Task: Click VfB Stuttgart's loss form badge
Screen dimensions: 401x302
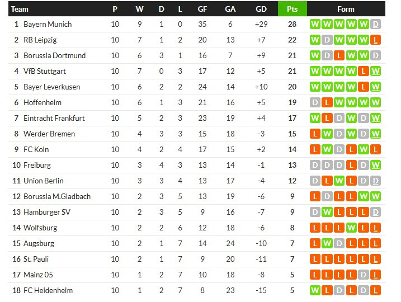Action: [364, 71]
